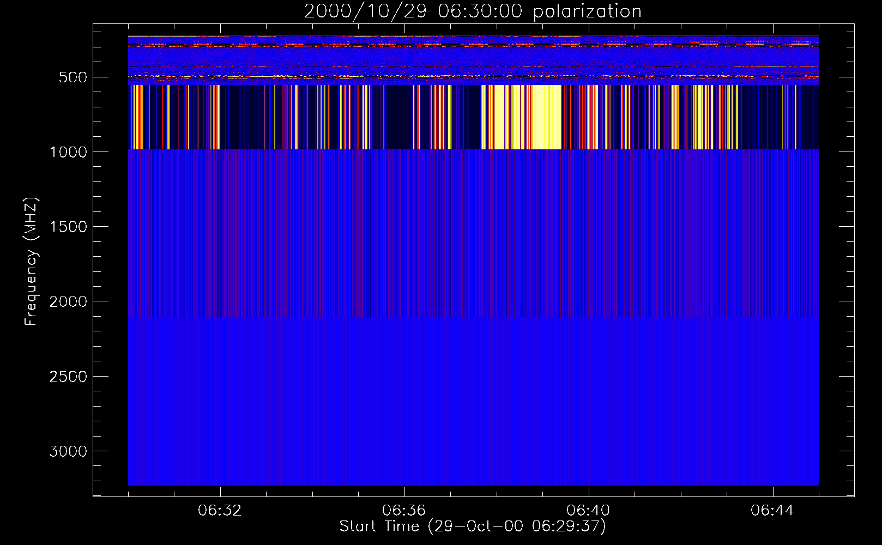Click the word "polarization" in the title
Screen dimensions: 882x545
point(587,11)
